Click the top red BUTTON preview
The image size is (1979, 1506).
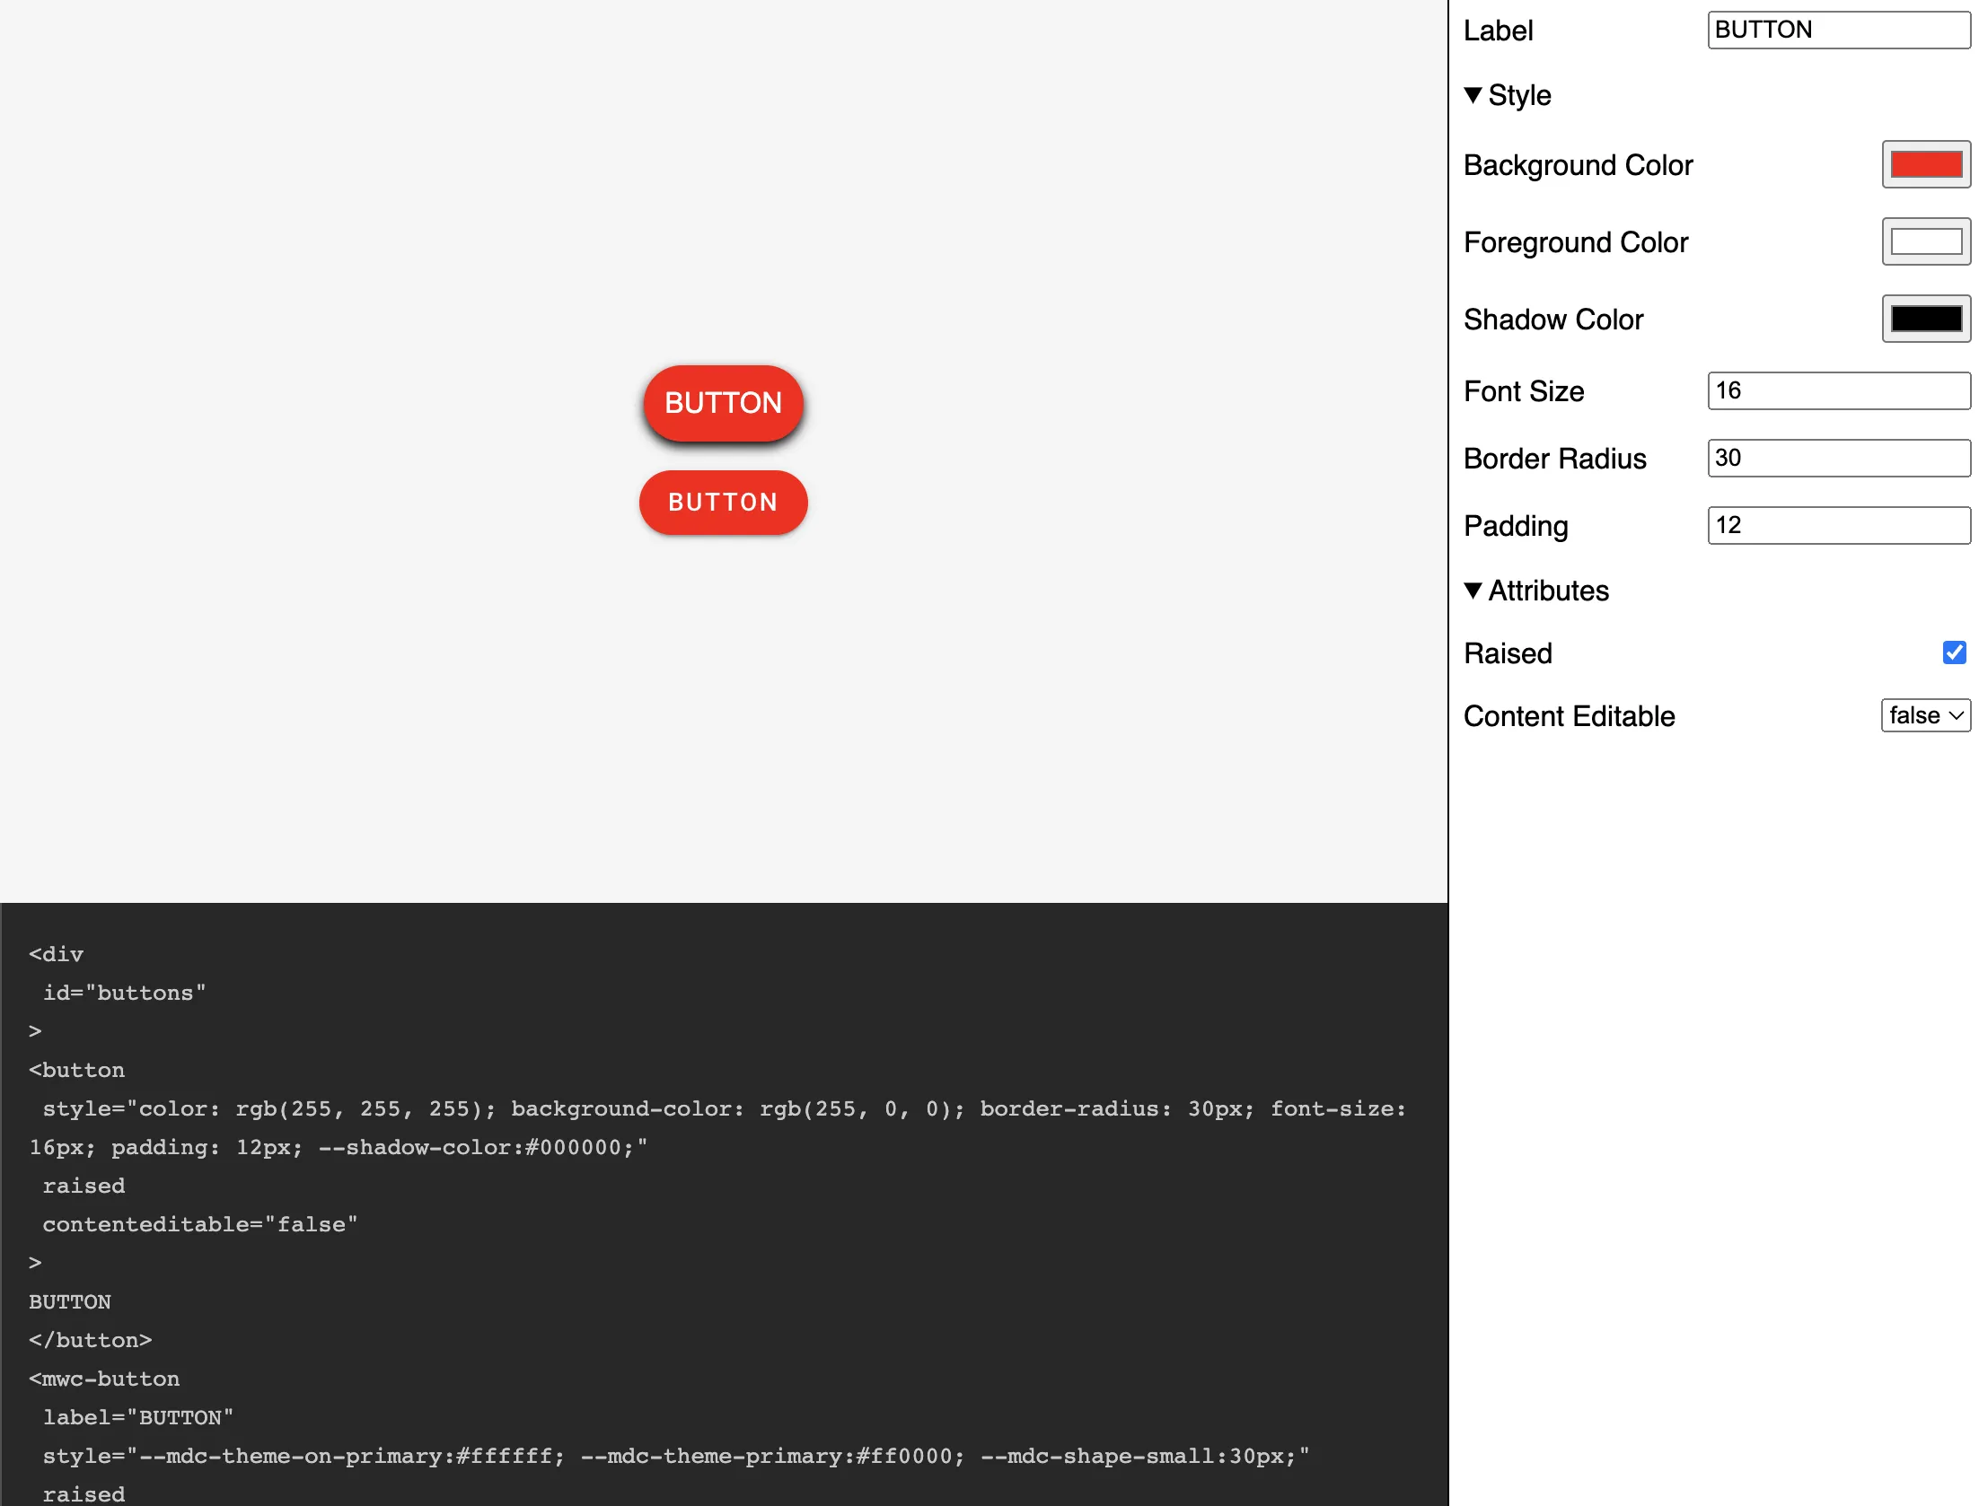pos(723,403)
